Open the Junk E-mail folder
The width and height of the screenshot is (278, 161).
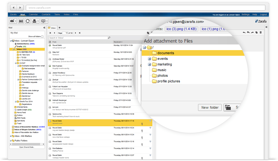click(23, 110)
